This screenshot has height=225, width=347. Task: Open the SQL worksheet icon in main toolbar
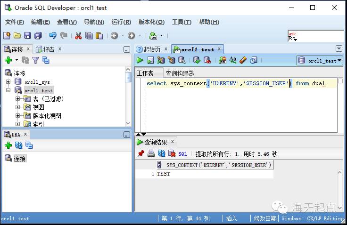[153, 35]
